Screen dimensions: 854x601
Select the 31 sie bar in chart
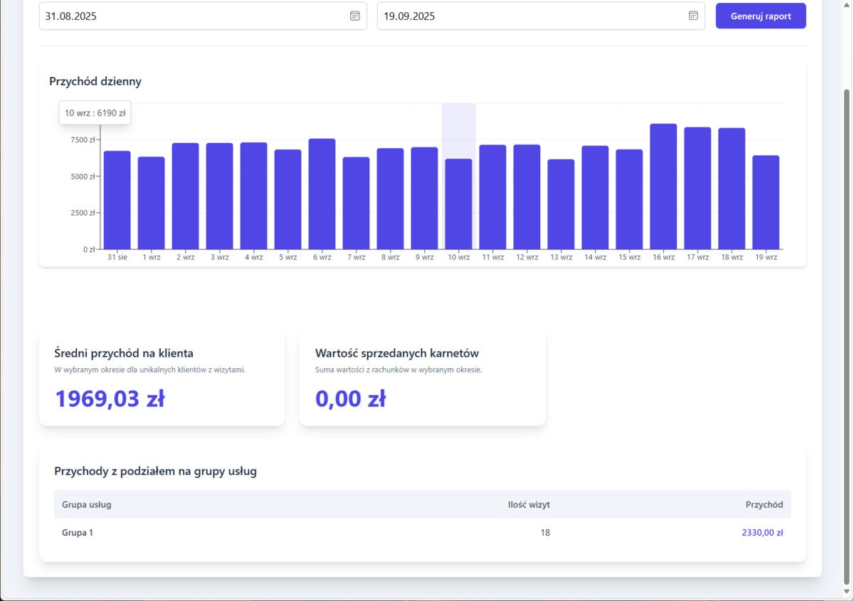[x=117, y=200]
